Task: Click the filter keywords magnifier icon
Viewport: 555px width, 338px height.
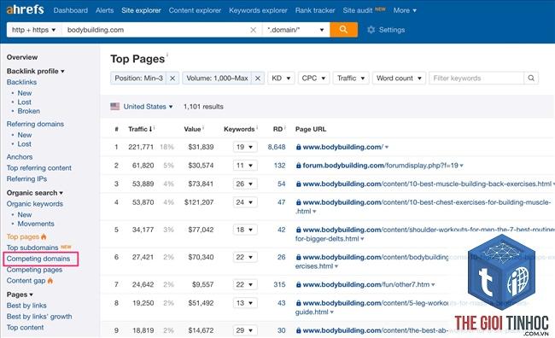Action: coord(531,79)
